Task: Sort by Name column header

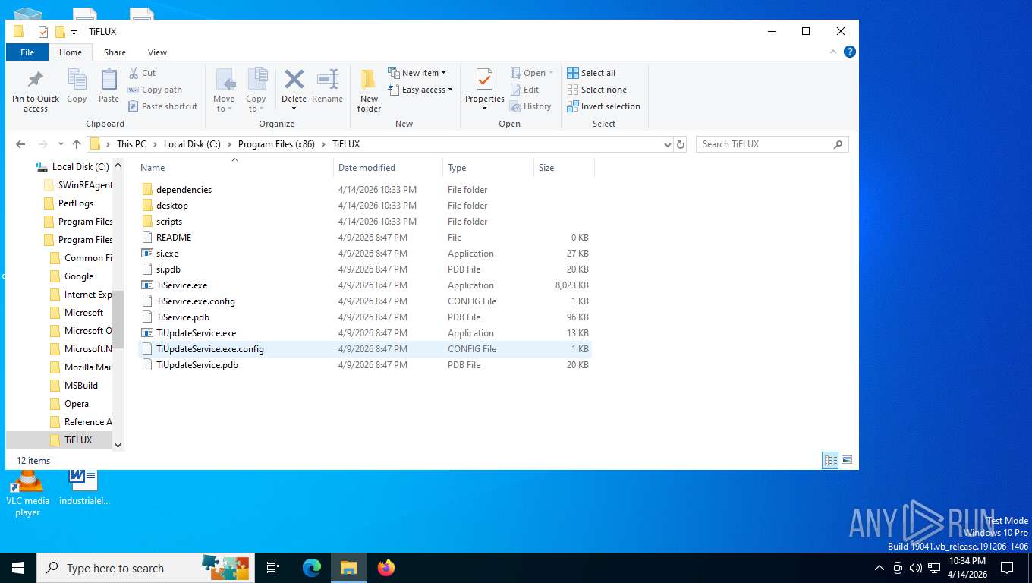Action: tap(235, 167)
